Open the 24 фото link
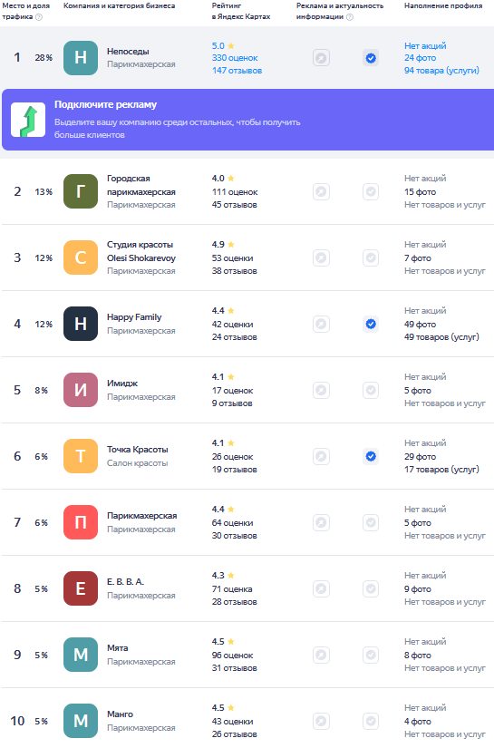The width and height of the screenshot is (494, 748). (x=420, y=58)
